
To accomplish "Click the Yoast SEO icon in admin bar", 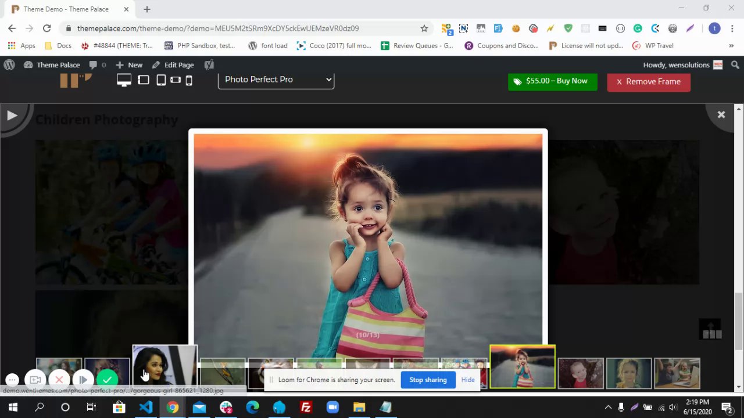I will pos(209,65).
